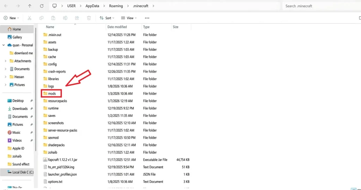361x190 pixels.
Task: Expand breadcrumb chevron after .minecraft
Action: (153, 6)
